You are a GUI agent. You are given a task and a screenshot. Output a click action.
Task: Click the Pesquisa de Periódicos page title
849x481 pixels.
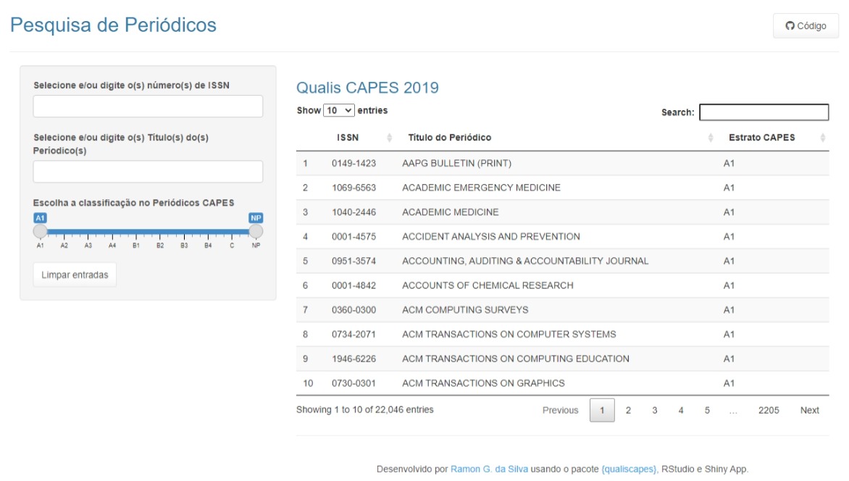coord(113,25)
